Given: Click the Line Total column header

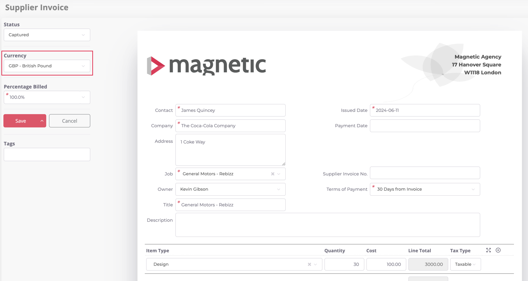Looking at the screenshot, I should coord(420,251).
